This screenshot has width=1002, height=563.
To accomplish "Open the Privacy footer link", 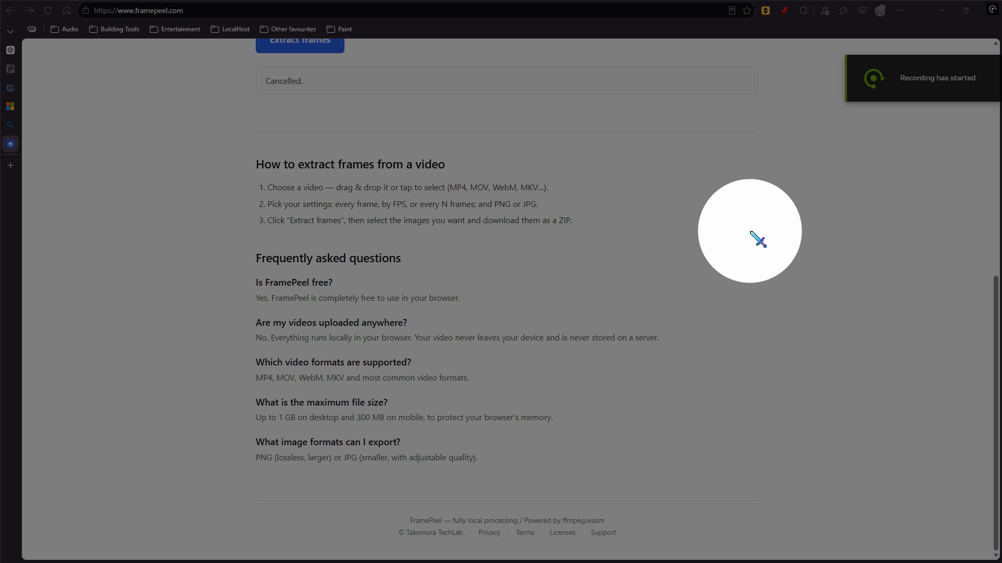I will click(489, 532).
